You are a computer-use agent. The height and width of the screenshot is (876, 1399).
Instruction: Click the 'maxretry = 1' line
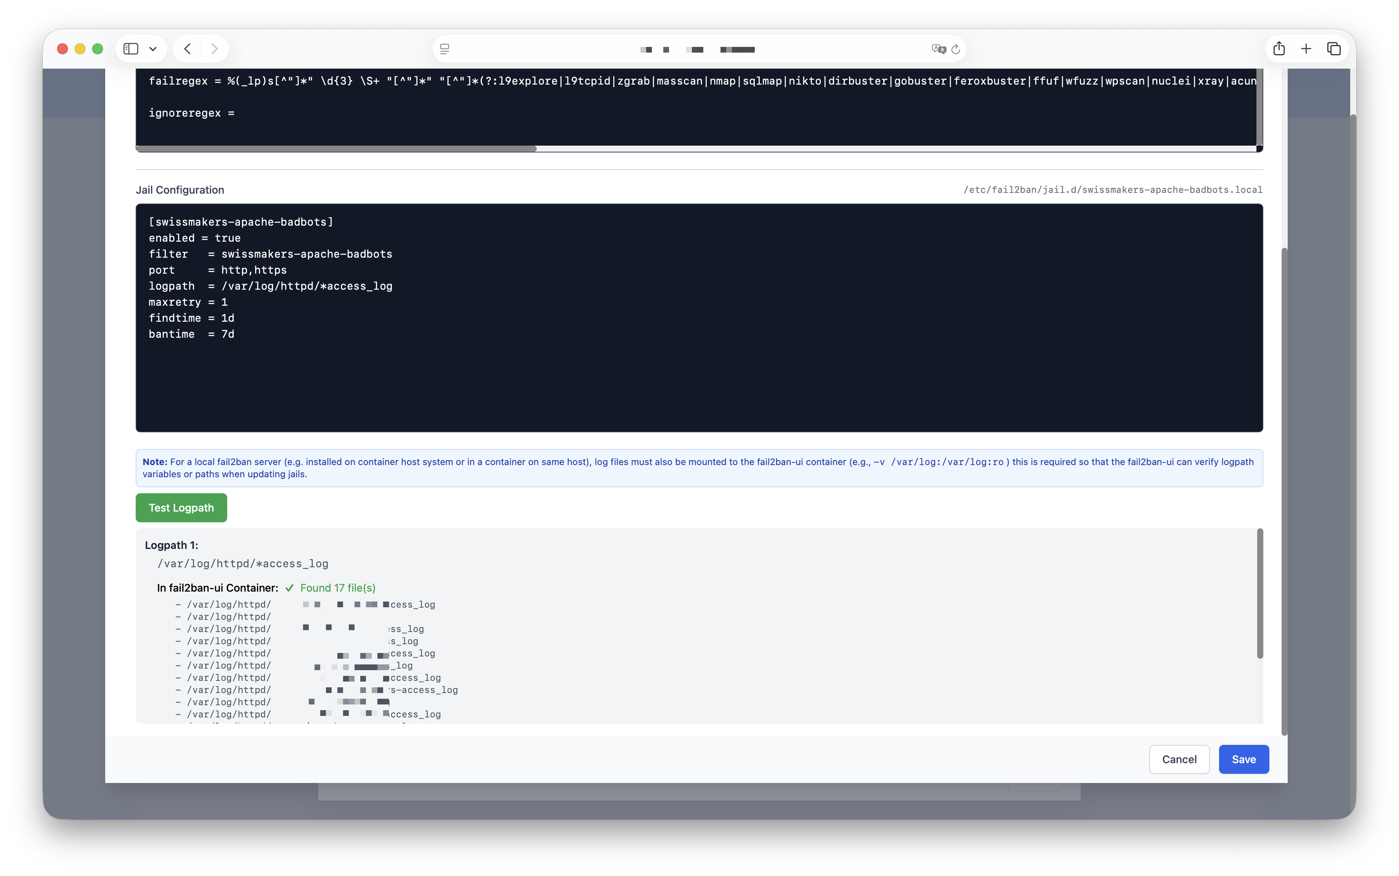[x=188, y=302]
